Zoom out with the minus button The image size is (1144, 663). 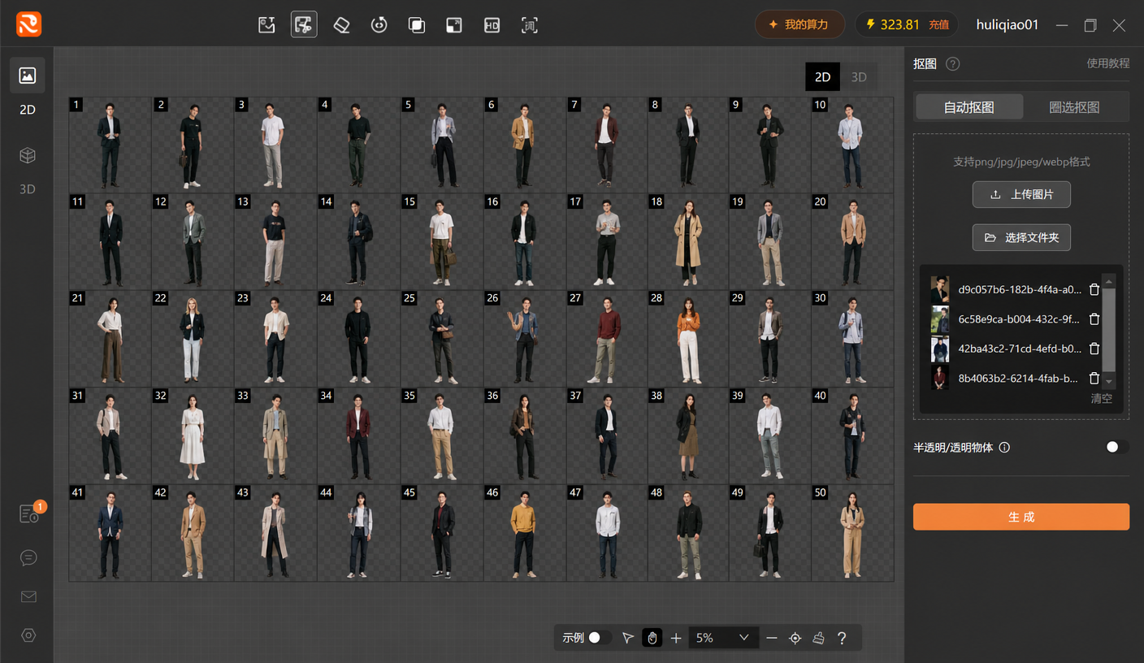pyautogui.click(x=772, y=638)
